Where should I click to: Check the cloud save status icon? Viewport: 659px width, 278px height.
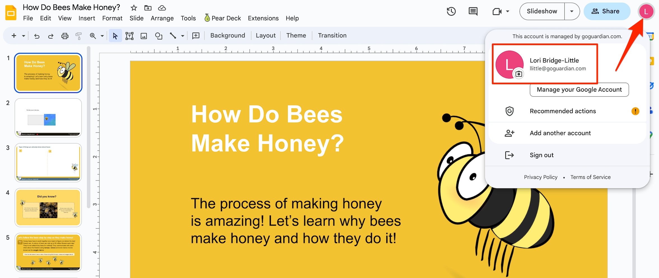162,8
